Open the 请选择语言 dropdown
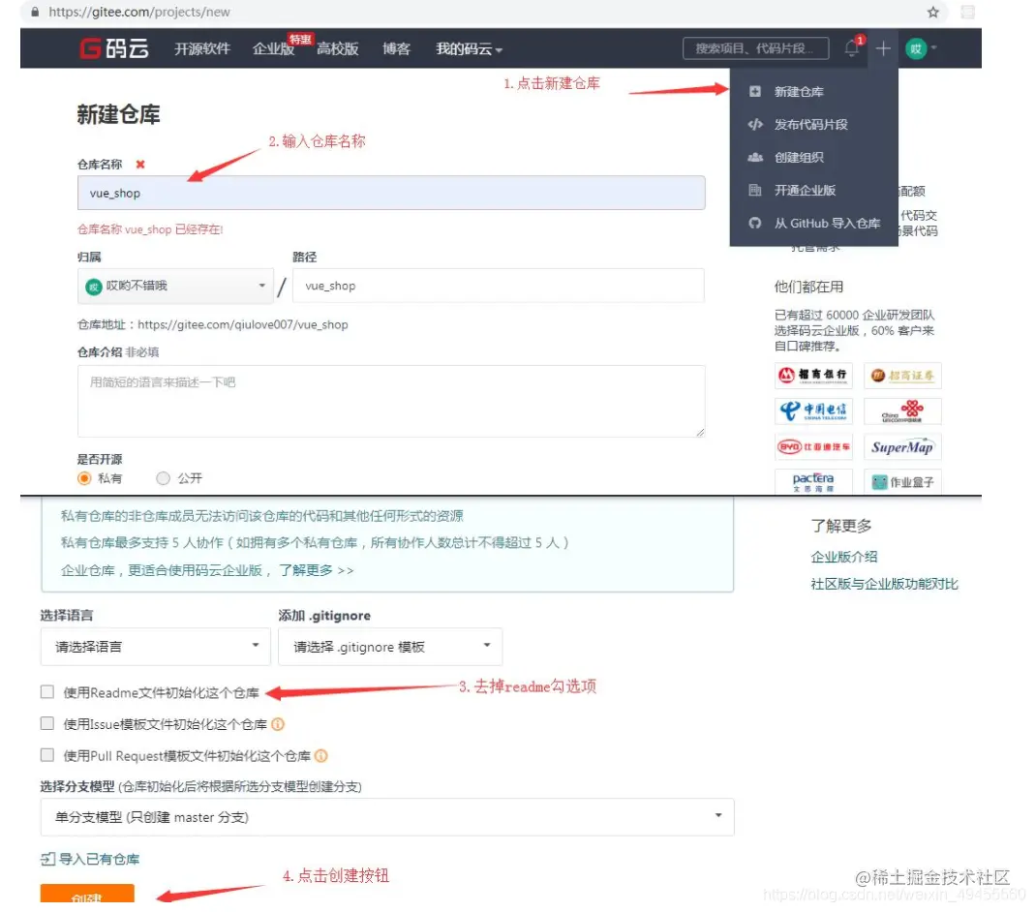 pos(155,646)
